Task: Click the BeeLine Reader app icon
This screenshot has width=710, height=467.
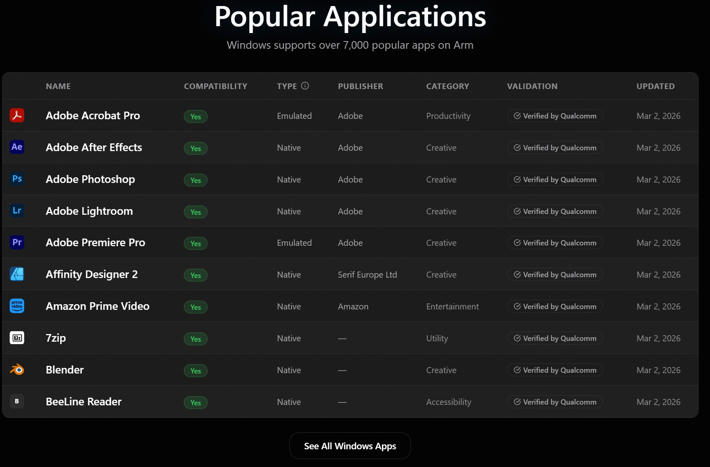Action: (x=17, y=401)
